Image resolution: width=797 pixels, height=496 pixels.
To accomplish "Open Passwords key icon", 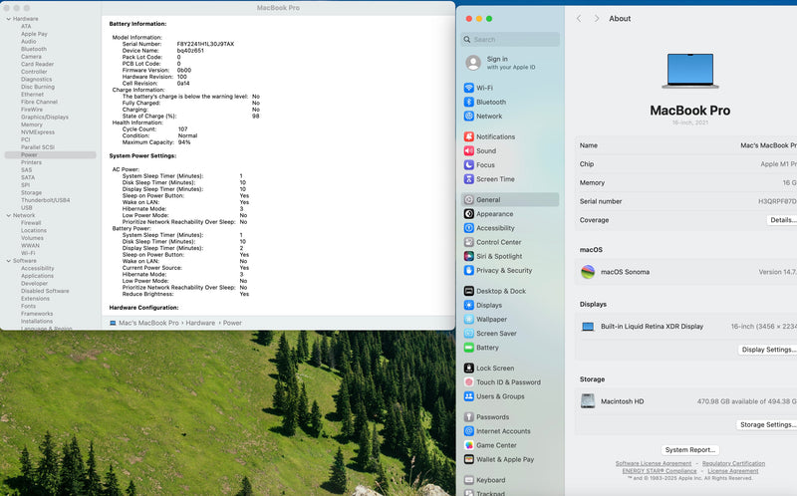I will [468, 417].
